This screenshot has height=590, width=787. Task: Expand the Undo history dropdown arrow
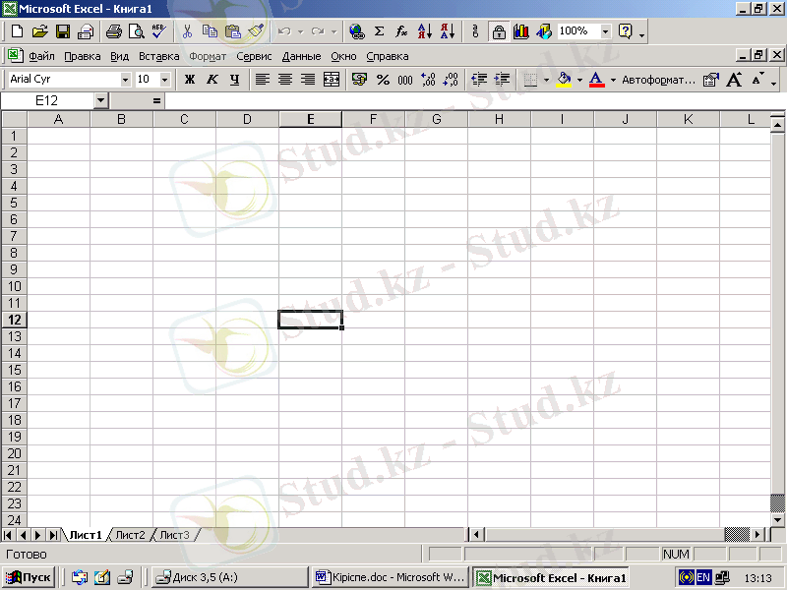(301, 31)
